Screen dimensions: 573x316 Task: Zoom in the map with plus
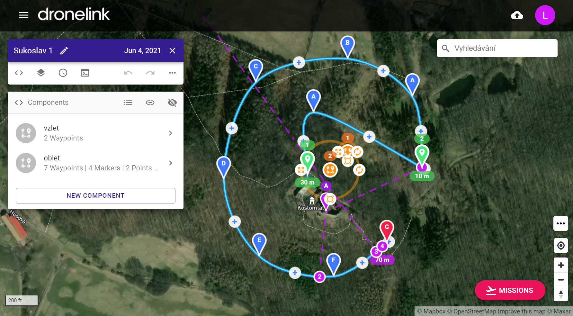(x=561, y=265)
